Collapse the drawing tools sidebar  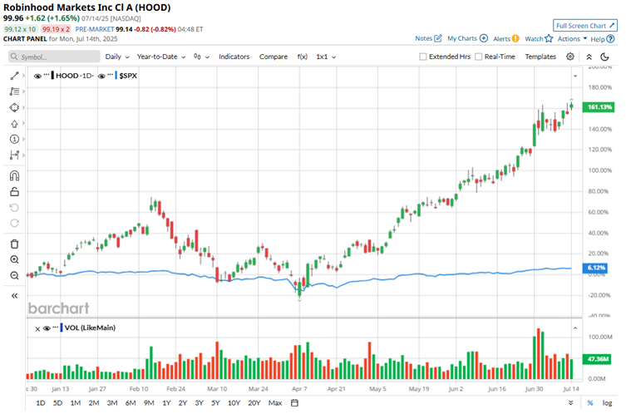pos(14,296)
